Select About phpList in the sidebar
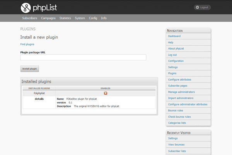Viewport: 232px width, 155px height. click(x=177, y=48)
